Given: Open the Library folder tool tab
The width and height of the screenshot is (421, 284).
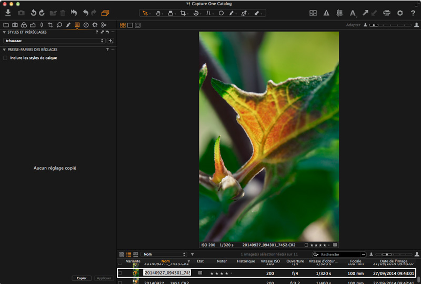Looking at the screenshot, I should pyautogui.click(x=6, y=25).
